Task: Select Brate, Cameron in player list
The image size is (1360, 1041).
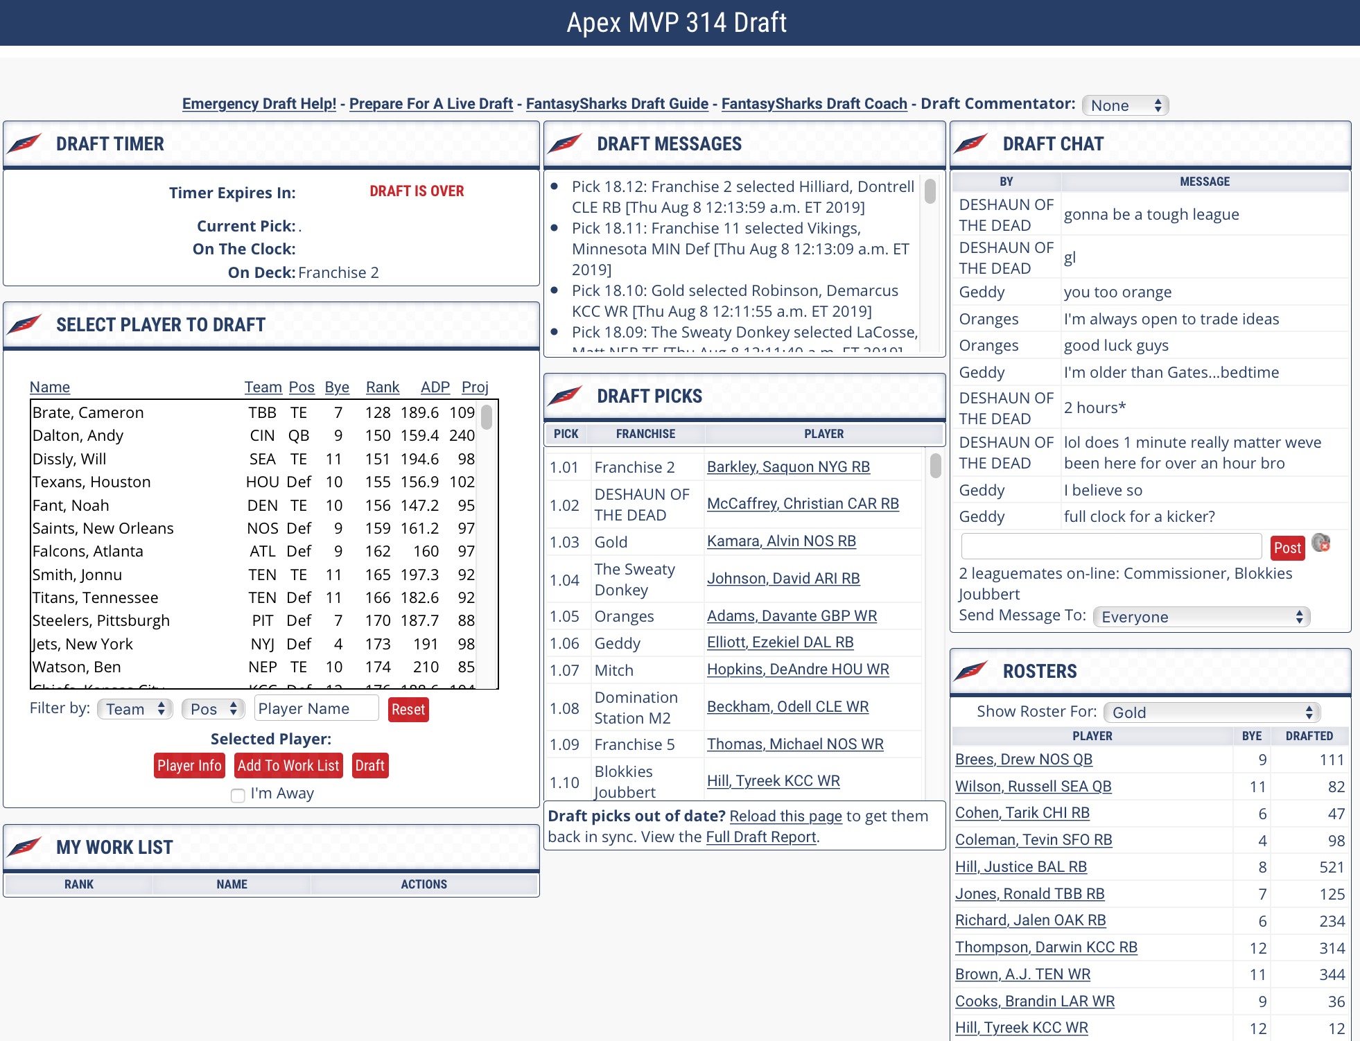Action: click(x=254, y=412)
